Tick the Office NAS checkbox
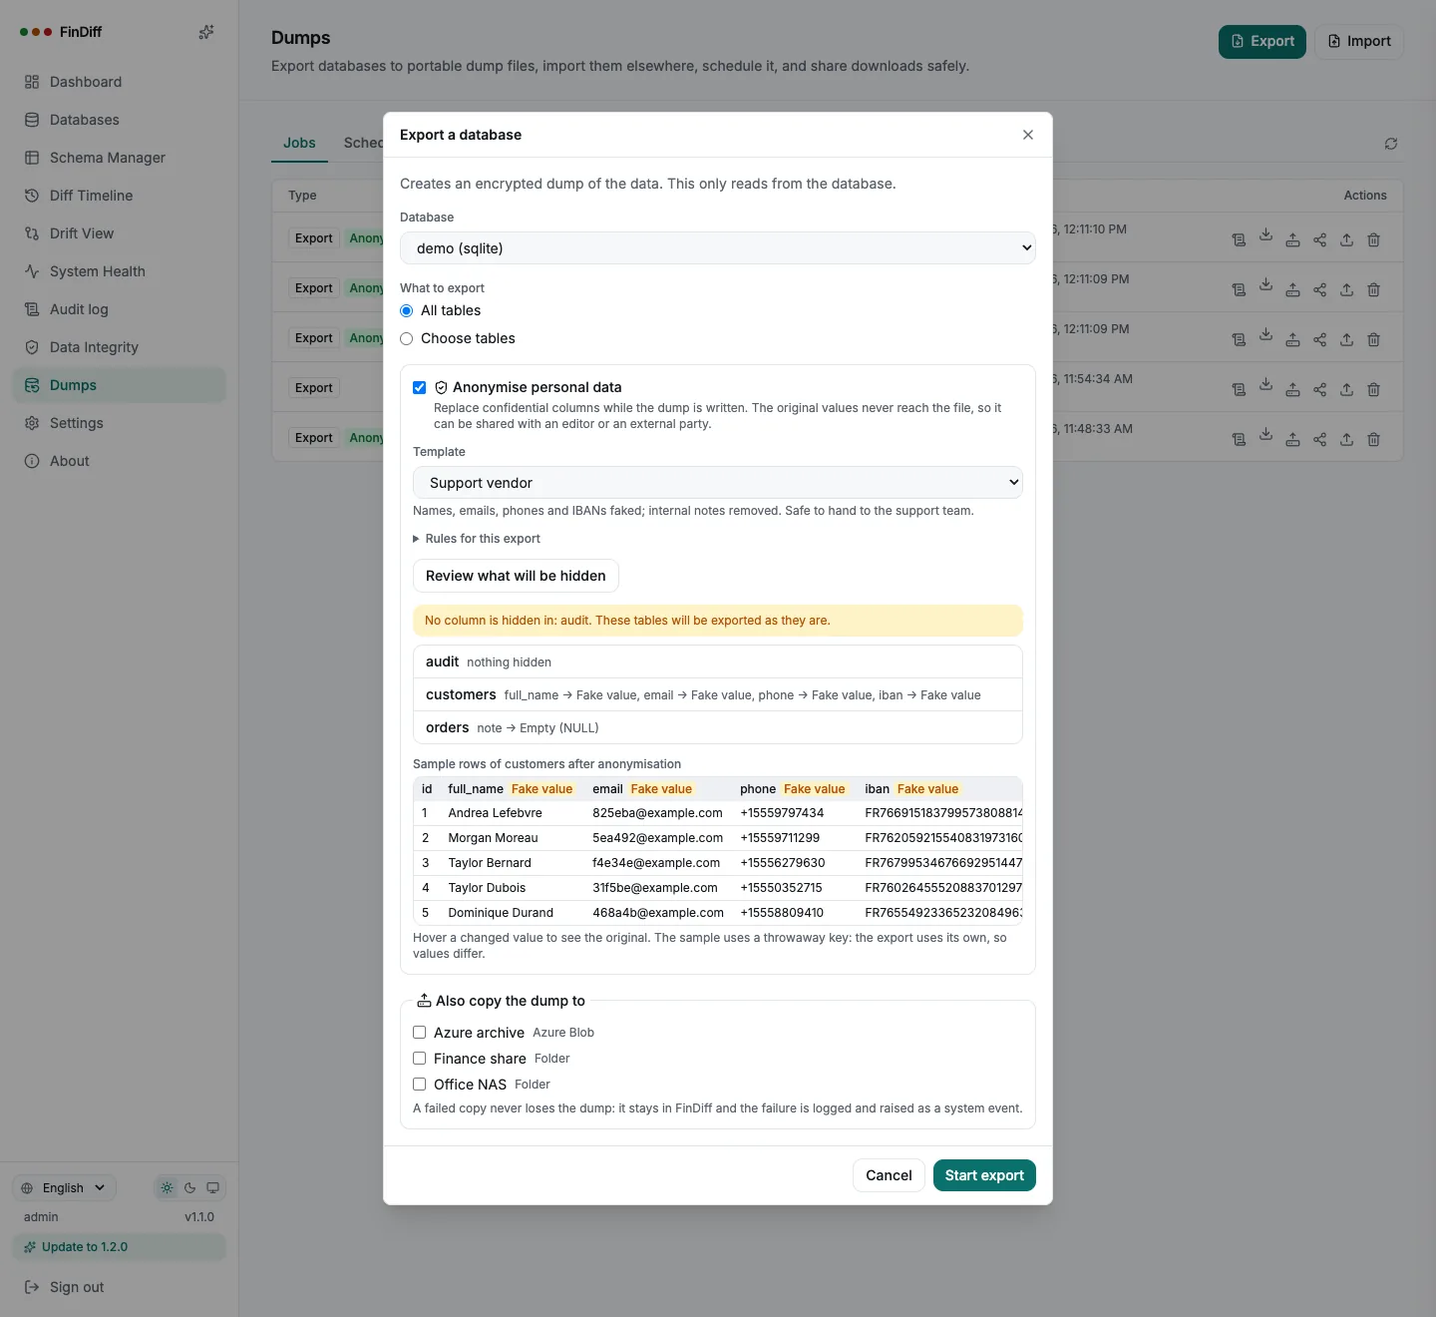Viewport: 1436px width, 1317px height. coord(420,1085)
